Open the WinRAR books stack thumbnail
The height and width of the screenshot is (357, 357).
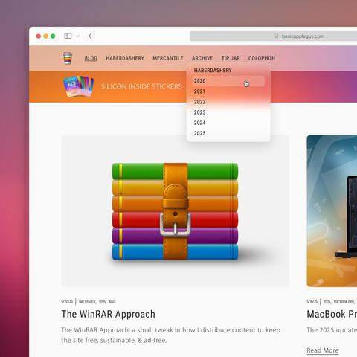175,210
